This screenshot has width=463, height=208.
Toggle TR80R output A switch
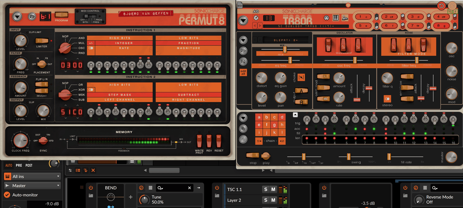301,91
